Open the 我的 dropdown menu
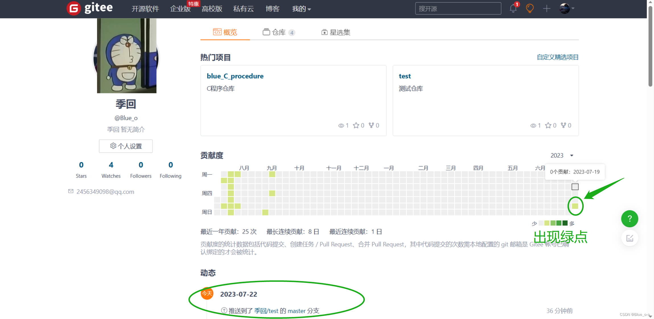 click(x=301, y=9)
